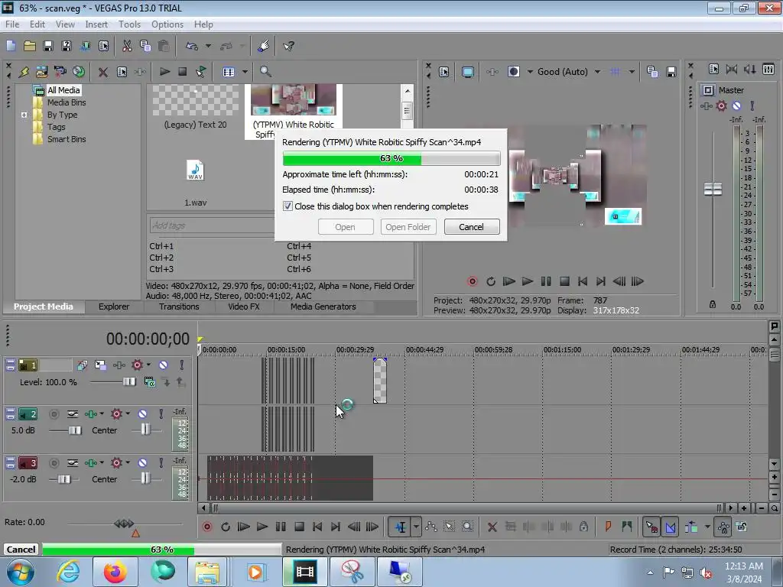
Task: Click Pause in the preview transport
Action: click(546, 281)
